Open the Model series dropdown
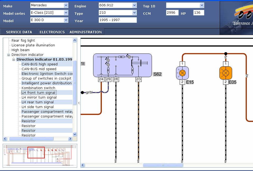Screen dimensions: 253x171 [x=66, y=13]
